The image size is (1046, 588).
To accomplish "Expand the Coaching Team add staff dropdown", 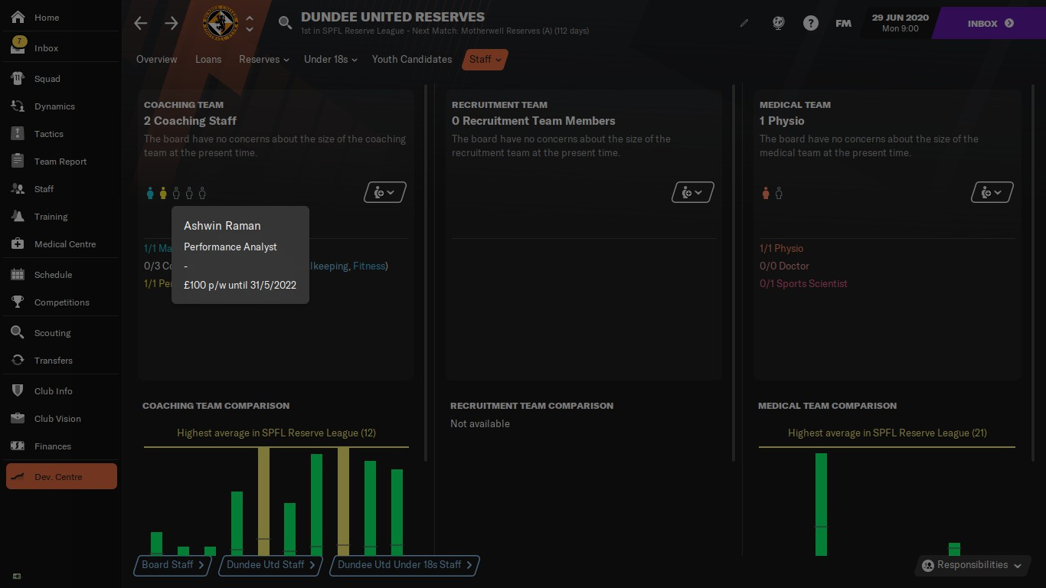I will click(x=384, y=192).
